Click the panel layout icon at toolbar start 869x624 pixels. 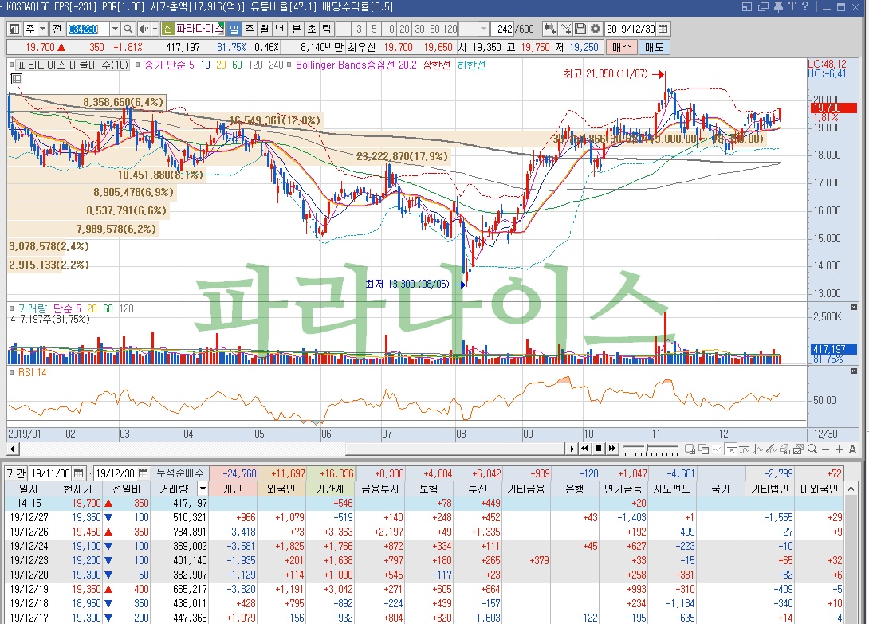(15, 29)
